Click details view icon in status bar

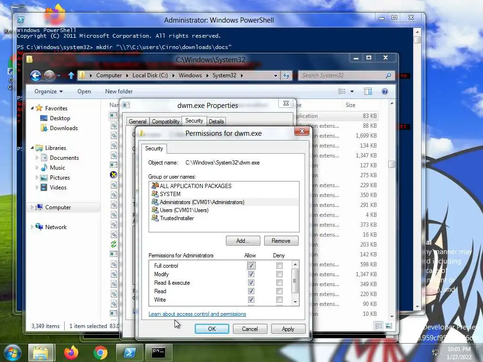click(379, 326)
